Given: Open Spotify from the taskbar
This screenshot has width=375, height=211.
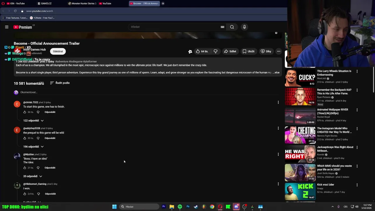Looking at the screenshot, I should pyautogui.click(x=180, y=207).
